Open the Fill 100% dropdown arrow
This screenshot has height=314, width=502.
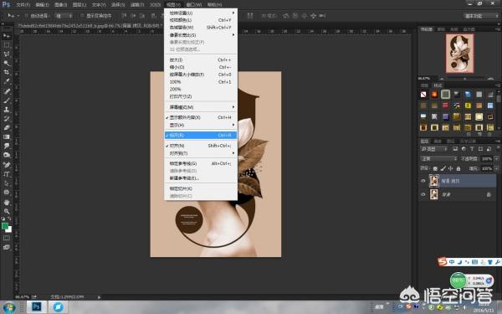496,168
